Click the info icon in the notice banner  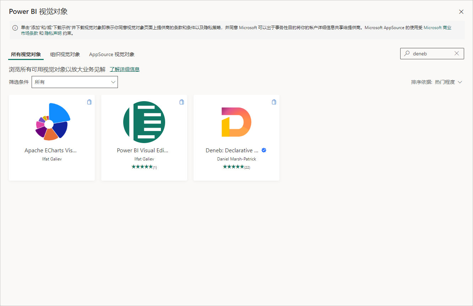15,28
